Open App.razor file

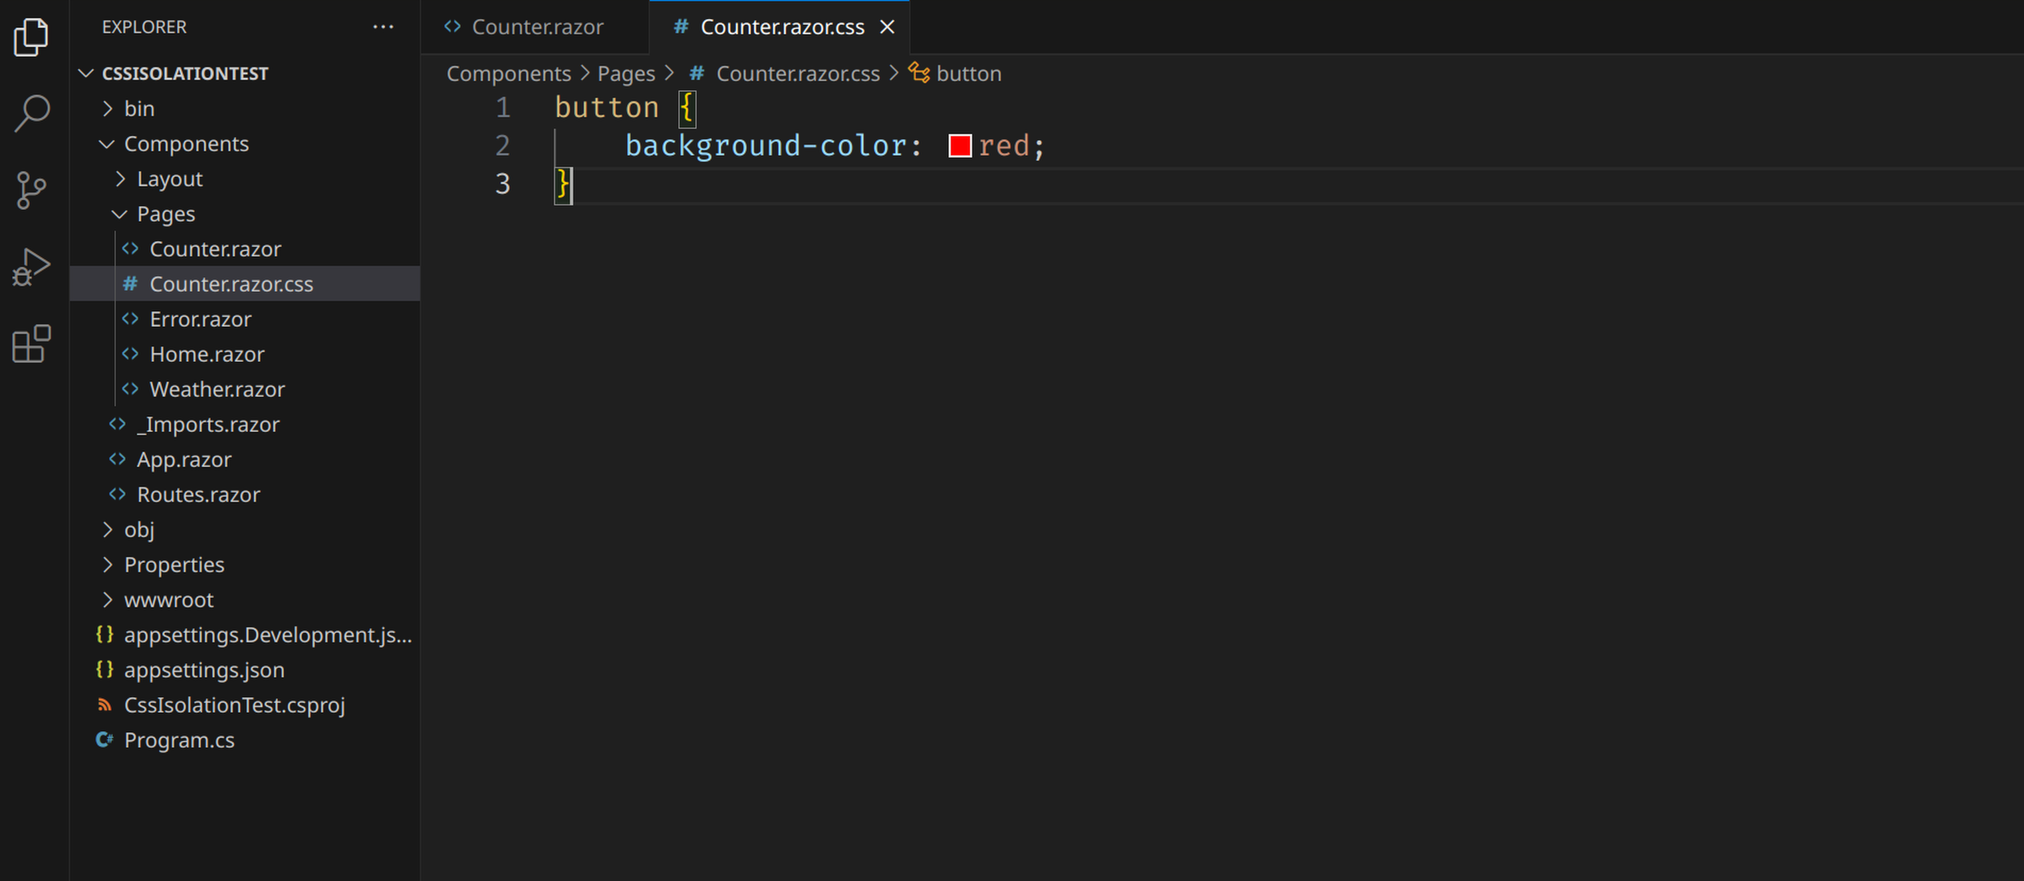coord(245,459)
